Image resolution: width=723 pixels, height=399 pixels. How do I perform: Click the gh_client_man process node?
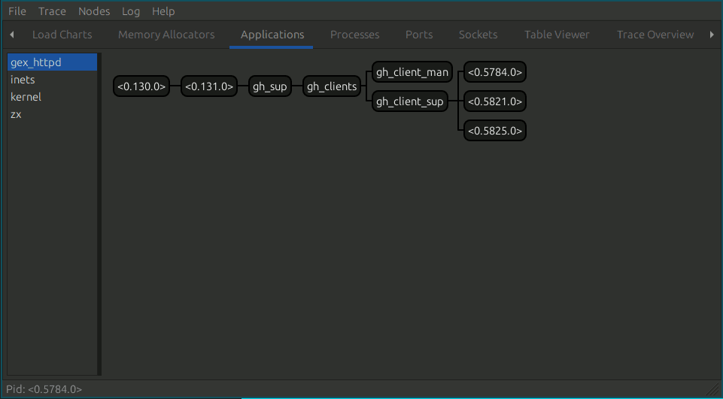click(x=412, y=73)
